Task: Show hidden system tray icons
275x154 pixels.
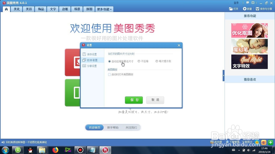Action: click(239, 150)
